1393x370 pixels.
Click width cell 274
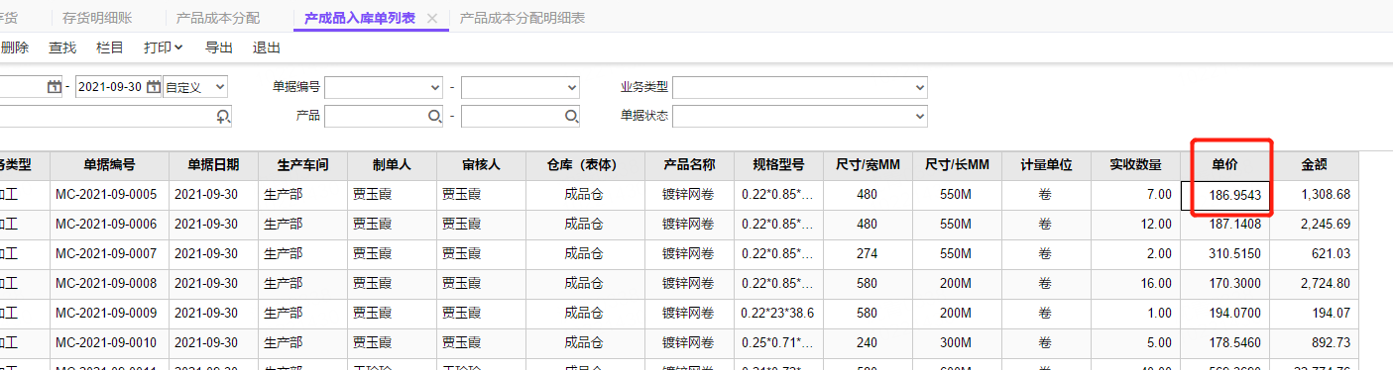[x=868, y=254]
